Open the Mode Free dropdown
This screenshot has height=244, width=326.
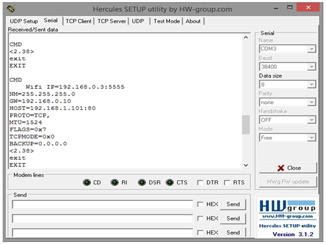(x=311, y=138)
